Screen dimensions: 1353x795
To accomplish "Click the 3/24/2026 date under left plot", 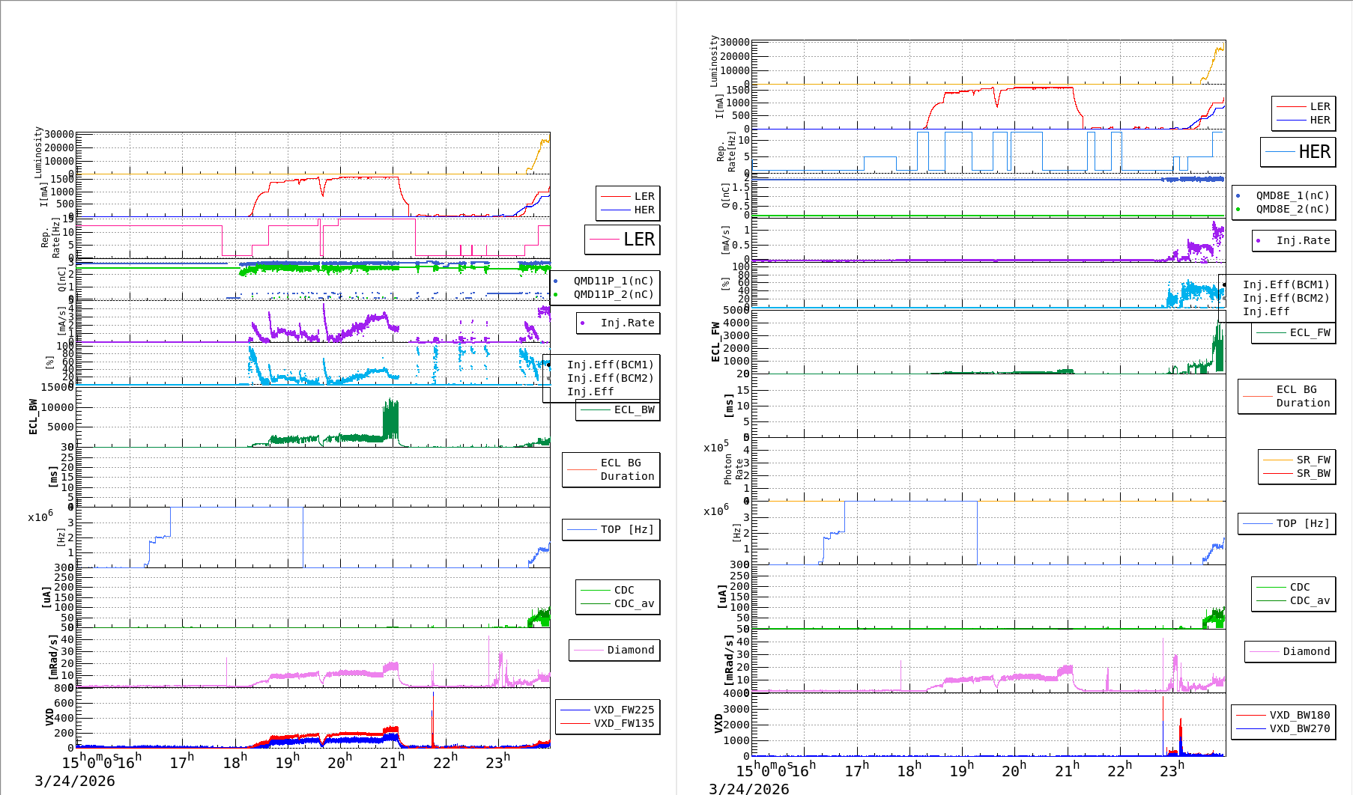I will coord(75,781).
